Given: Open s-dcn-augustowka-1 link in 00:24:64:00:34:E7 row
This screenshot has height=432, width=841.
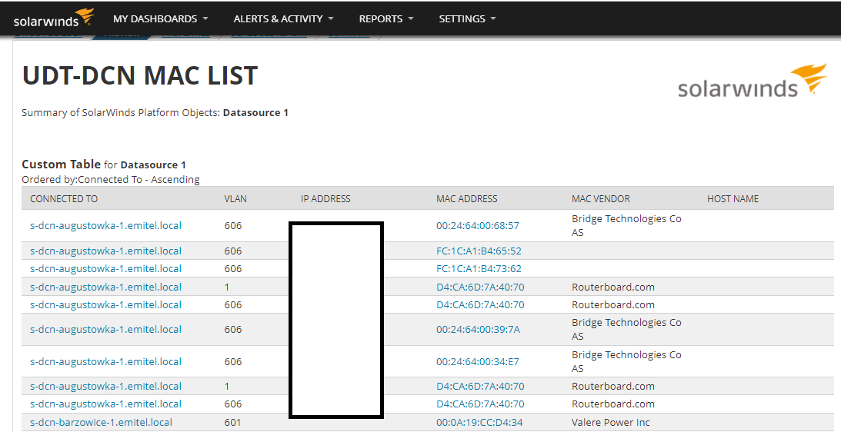Looking at the screenshot, I should click(105, 362).
